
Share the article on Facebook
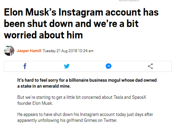[25, 66]
